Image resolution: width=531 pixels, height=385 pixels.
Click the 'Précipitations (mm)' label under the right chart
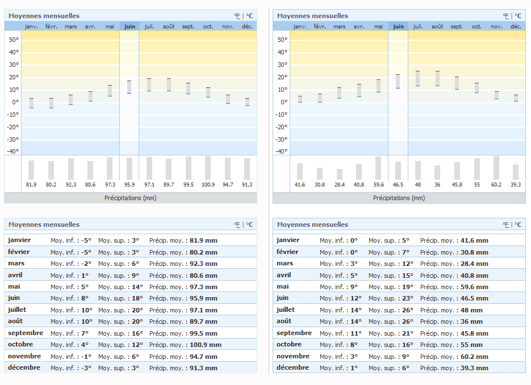coord(399,198)
